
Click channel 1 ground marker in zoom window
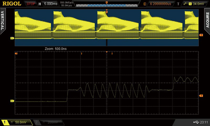point(12,101)
